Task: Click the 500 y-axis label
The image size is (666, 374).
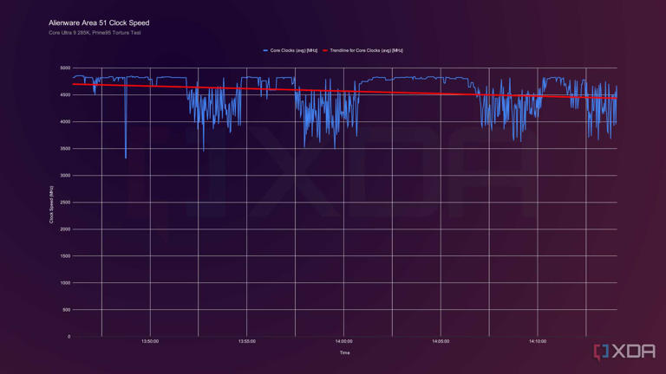Action: (x=67, y=310)
